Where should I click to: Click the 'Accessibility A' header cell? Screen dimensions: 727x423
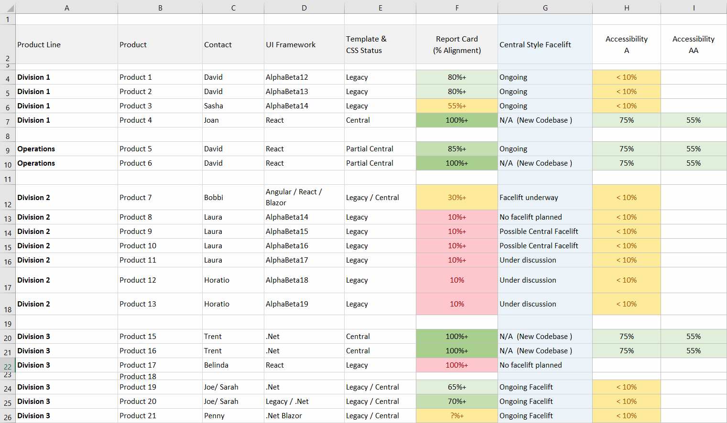(627, 44)
